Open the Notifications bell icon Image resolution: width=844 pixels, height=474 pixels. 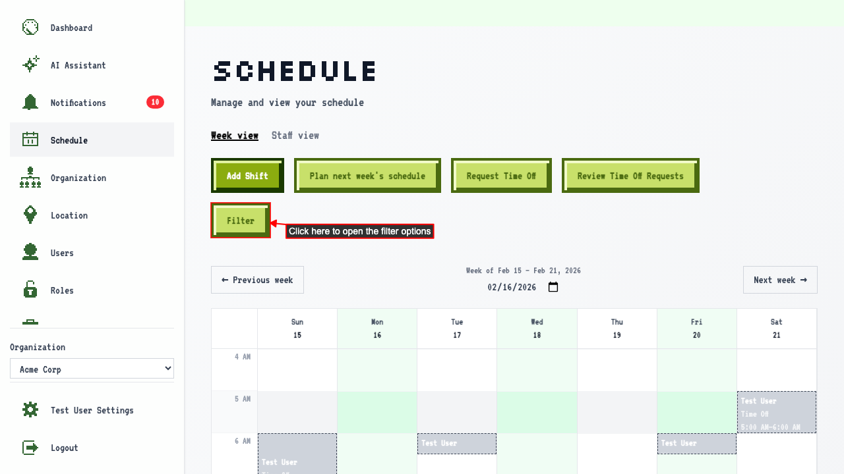[30, 102]
